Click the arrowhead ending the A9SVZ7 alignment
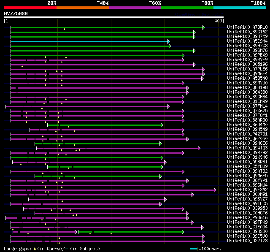Viewport: 270px width, 252px height. coord(165,200)
